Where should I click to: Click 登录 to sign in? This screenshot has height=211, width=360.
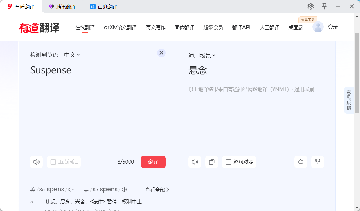tap(333, 27)
